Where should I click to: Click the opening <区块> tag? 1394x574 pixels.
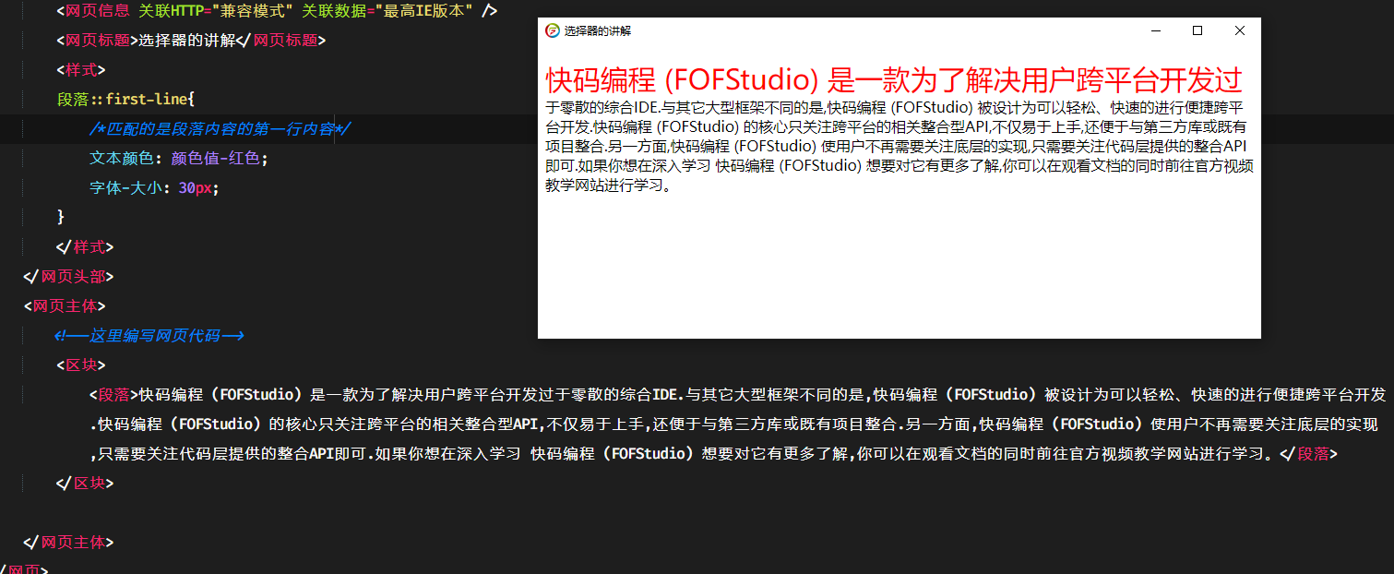pyautogui.click(x=81, y=365)
